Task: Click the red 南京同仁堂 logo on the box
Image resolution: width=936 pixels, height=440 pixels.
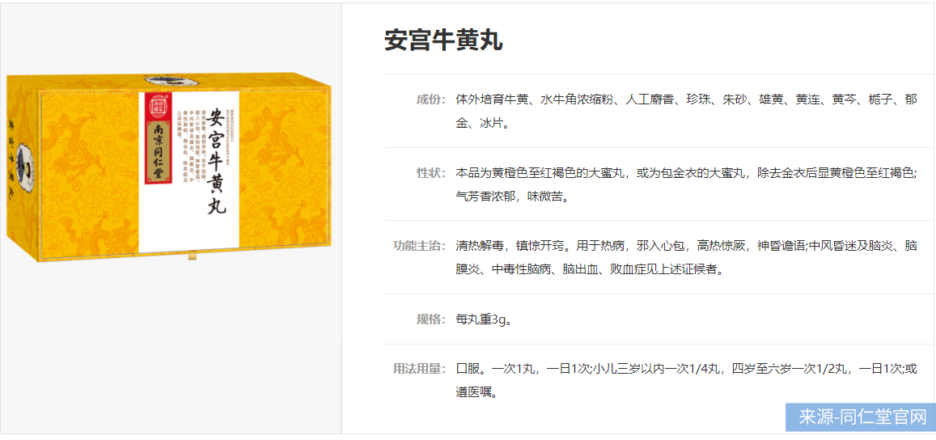Action: 160,140
